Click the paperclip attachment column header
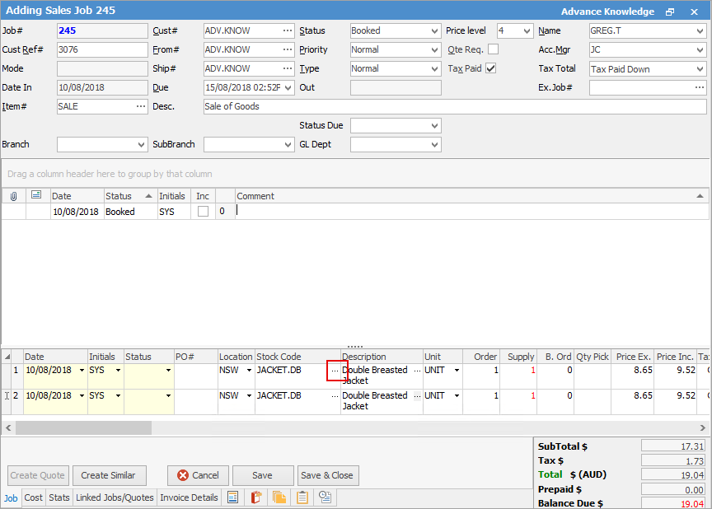The height and width of the screenshot is (509, 712). click(x=13, y=196)
